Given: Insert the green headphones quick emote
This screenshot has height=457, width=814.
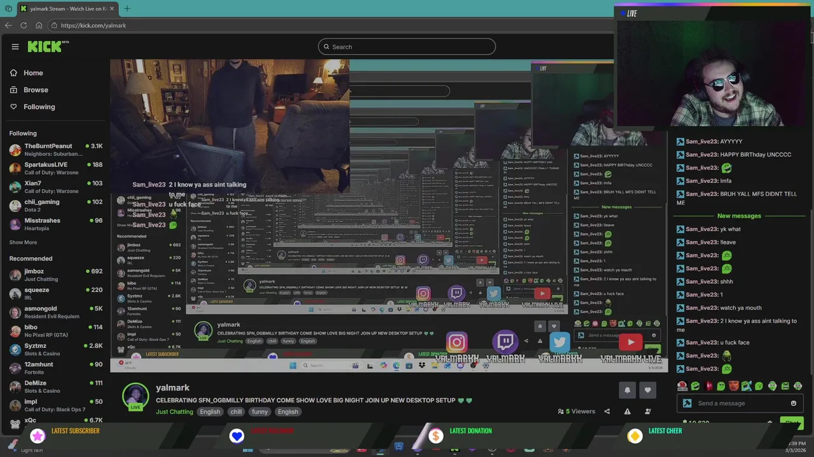Looking at the screenshot, I should (x=772, y=386).
